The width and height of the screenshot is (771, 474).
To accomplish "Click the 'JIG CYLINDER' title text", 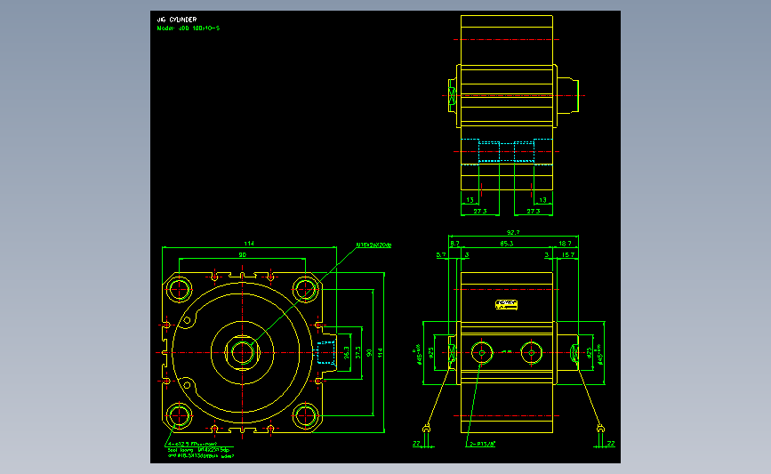I will pos(177,20).
